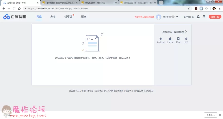Click the membership diamond badge next to Rheinen
The width and height of the screenshot is (223, 119).
pyautogui.click(x=173, y=17)
